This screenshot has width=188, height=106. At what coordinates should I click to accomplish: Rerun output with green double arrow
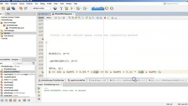[x=39, y=88]
